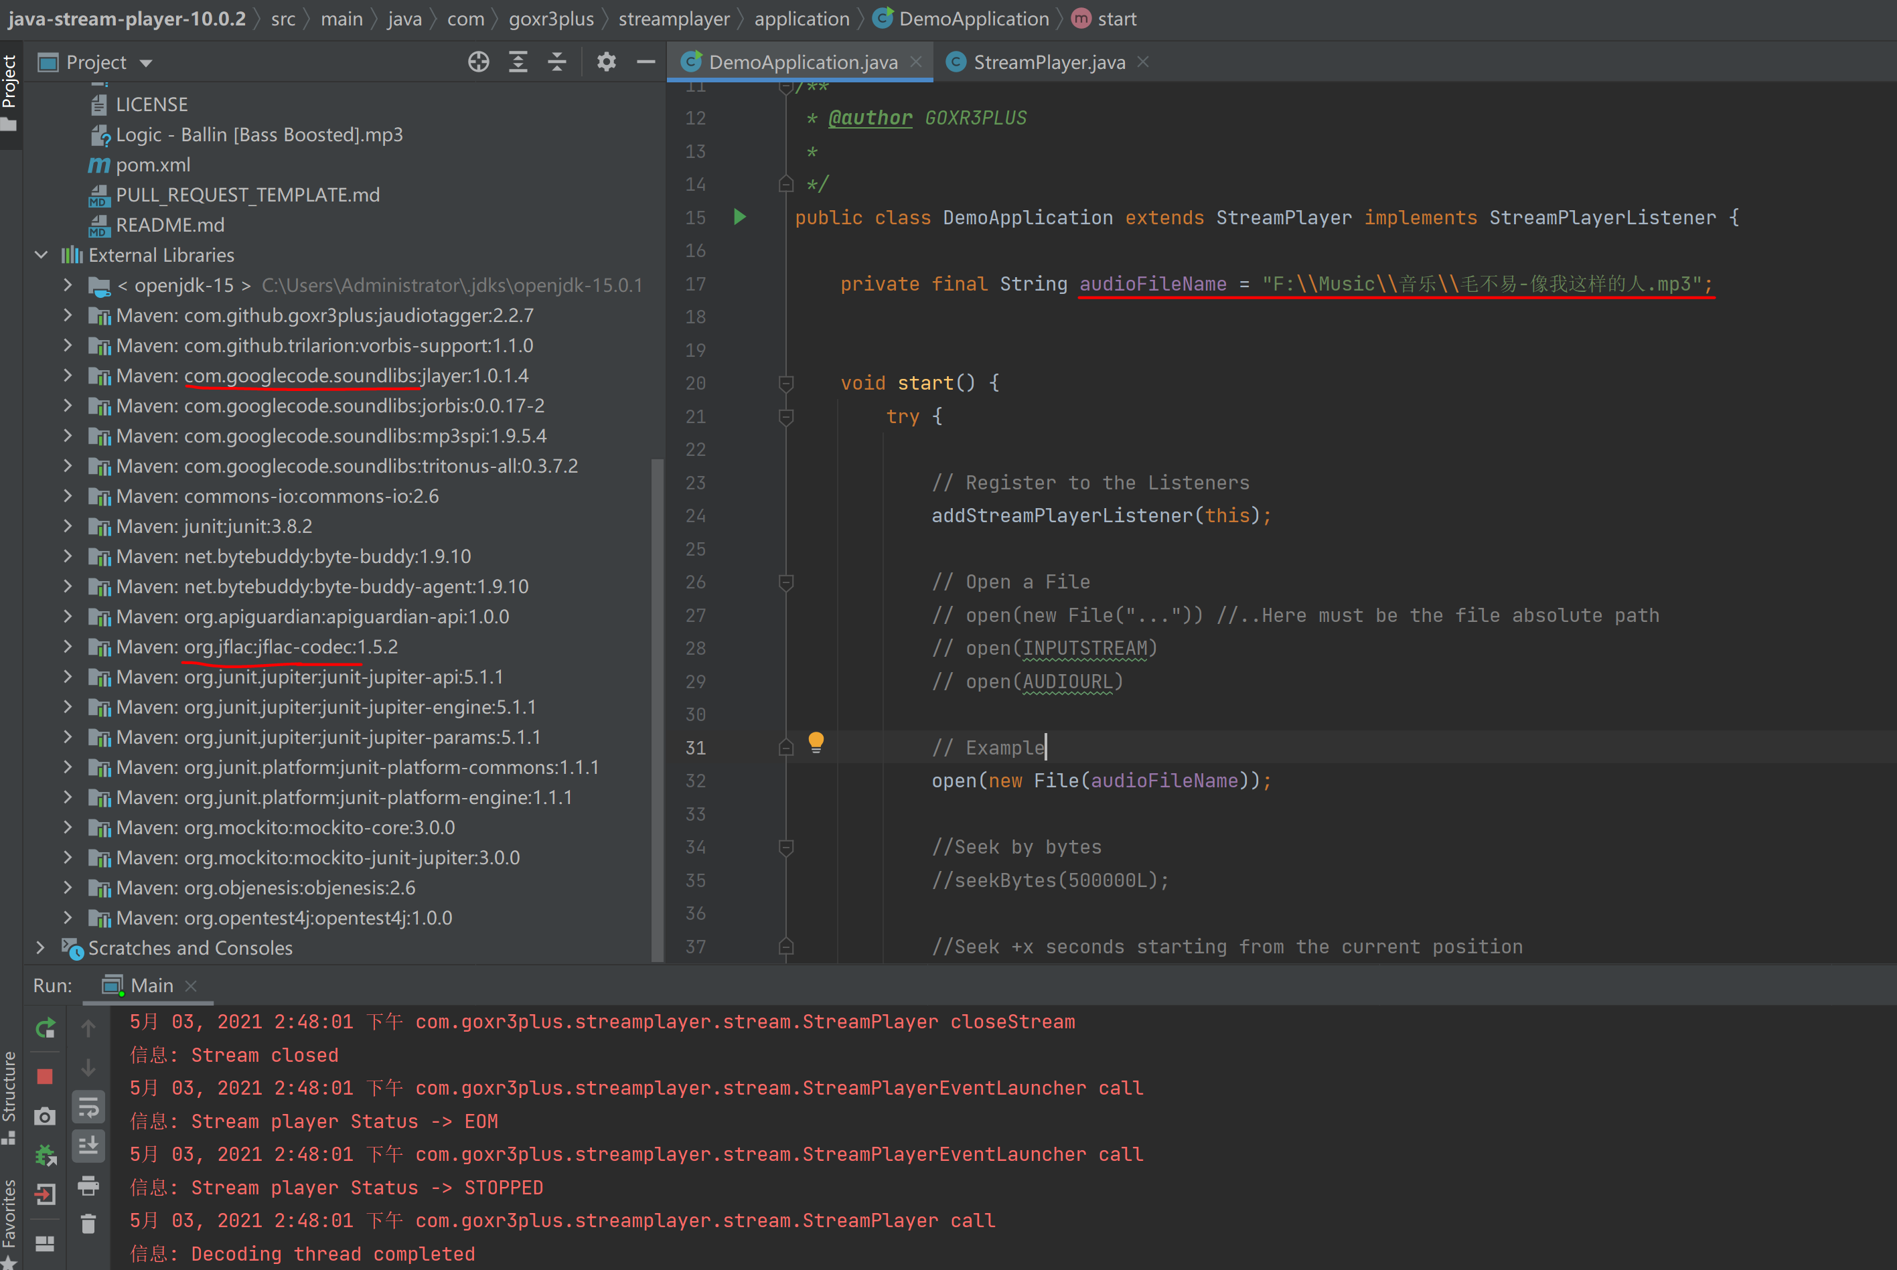Stop the running Main process
Image resolution: width=1897 pixels, height=1270 pixels.
point(45,1077)
